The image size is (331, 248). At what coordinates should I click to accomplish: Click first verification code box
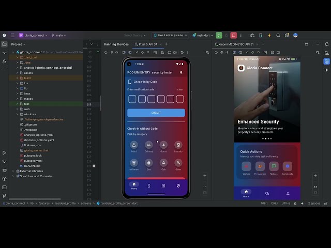132,99
